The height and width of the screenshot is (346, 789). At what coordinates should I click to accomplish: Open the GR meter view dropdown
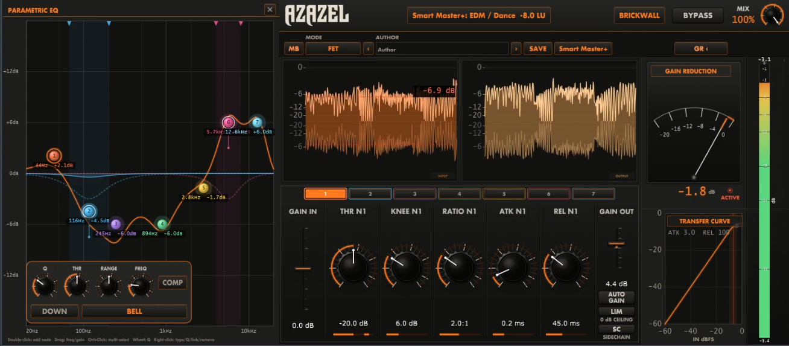701,49
